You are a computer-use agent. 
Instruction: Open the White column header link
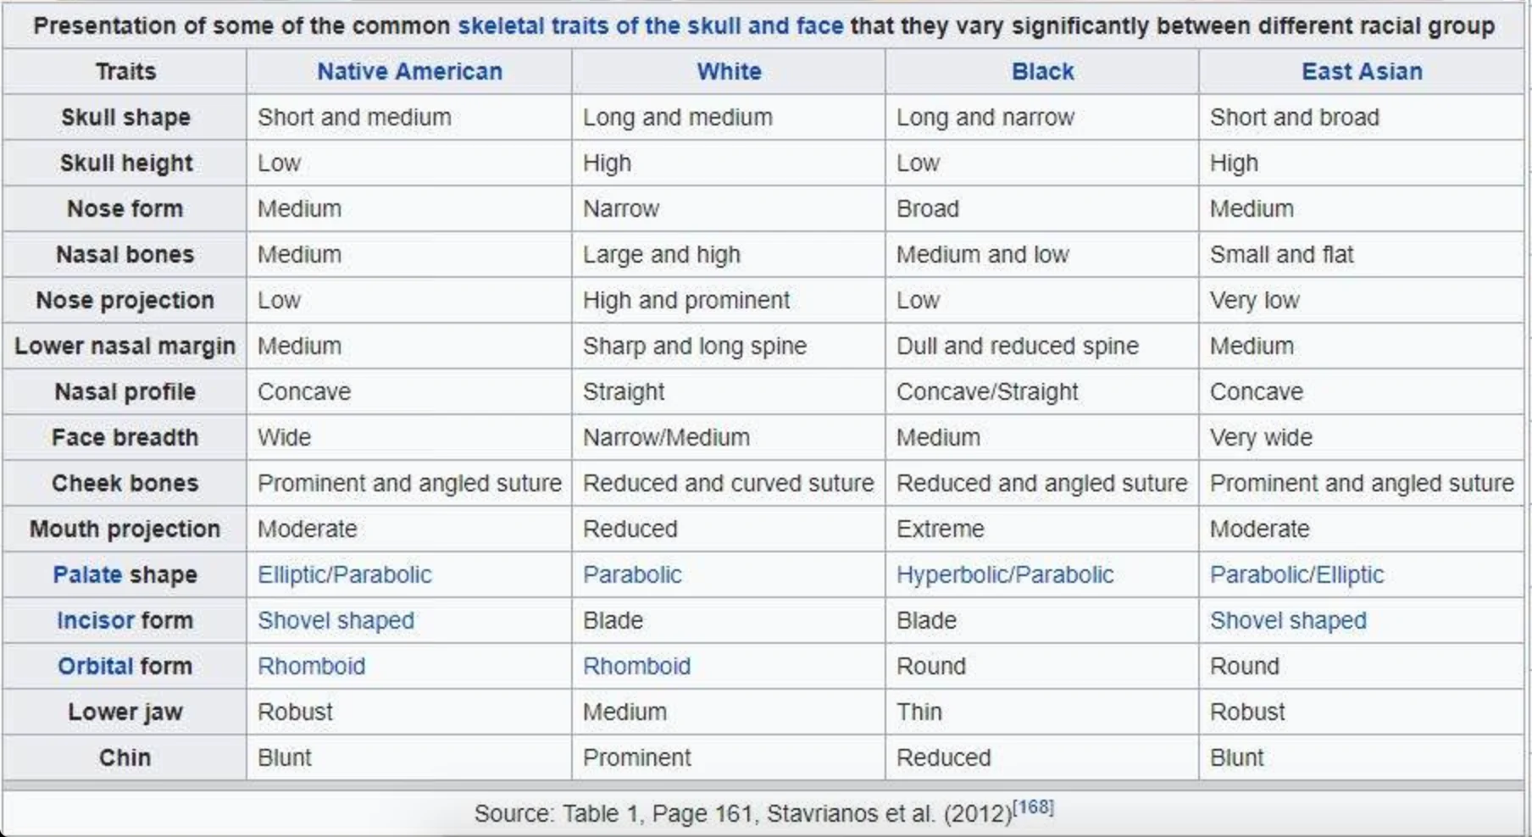(729, 72)
